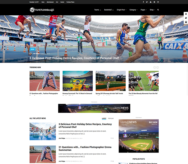Open trending post 21 Questions Fashion Photographer
Screen dimensions: 188x164
[x=44, y=93]
